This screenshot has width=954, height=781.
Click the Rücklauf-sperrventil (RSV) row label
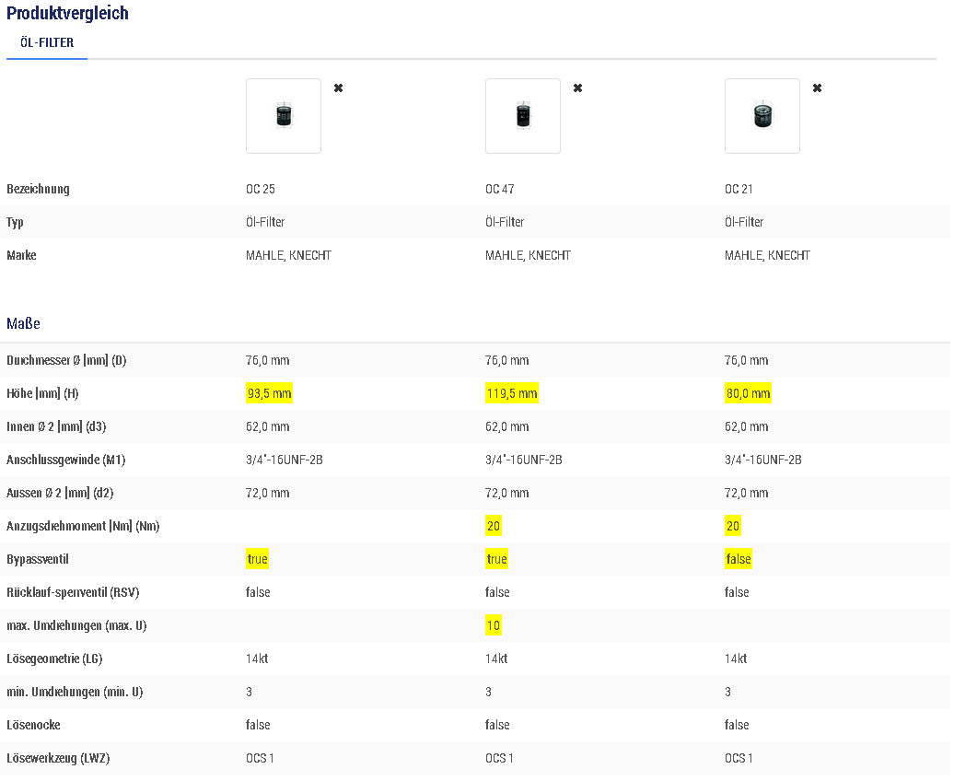[73, 593]
